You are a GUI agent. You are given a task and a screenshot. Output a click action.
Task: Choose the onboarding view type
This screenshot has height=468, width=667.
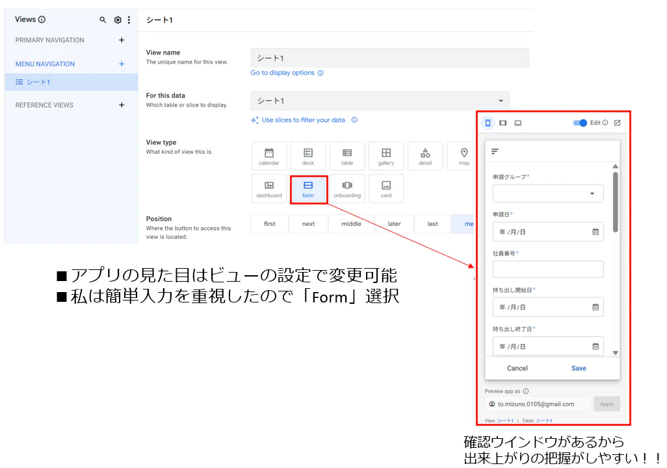click(347, 189)
